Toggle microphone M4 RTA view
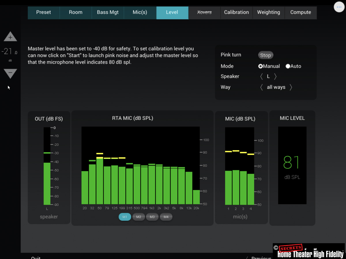Viewport: 346px width, 259px height. click(x=166, y=217)
